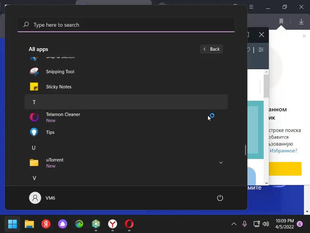Click the browser bookmark icon
This screenshot has width=310, height=233.
(x=281, y=21)
